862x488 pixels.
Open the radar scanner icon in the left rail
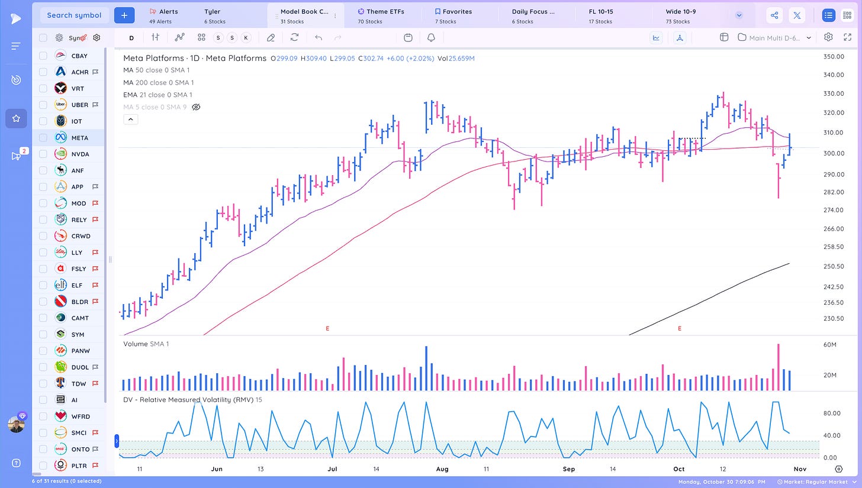click(16, 80)
